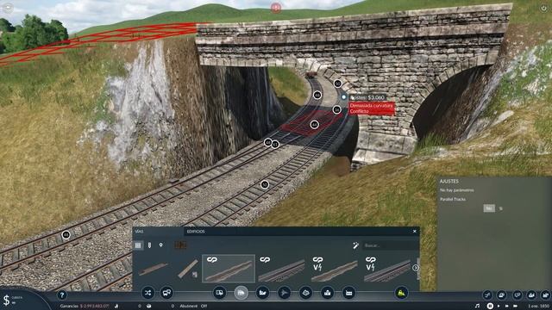The width and height of the screenshot is (552, 310).
Task: Open the terrain landscaping tool
Action: tap(305, 293)
